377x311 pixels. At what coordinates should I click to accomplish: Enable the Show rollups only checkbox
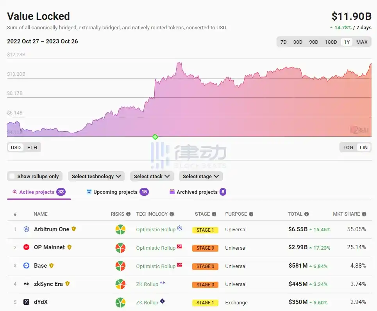tap(12, 176)
